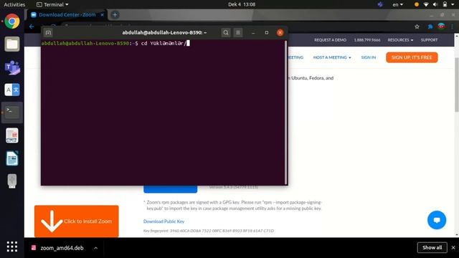This screenshot has width=459, height=258.
Task: Expand options for zoom_amd64.deb download
Action: click(95, 248)
